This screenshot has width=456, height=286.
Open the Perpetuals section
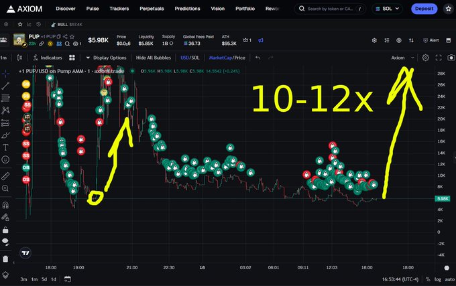click(x=152, y=9)
